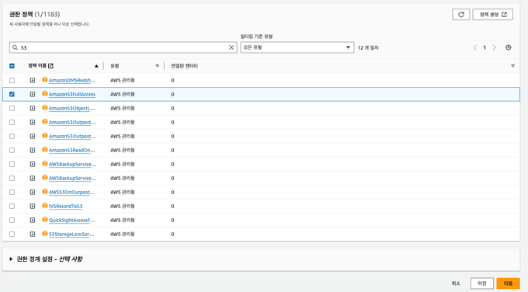Expand AmazonS3FullAccess policy details
Screen dimensions: 528x292
[x=33, y=94]
